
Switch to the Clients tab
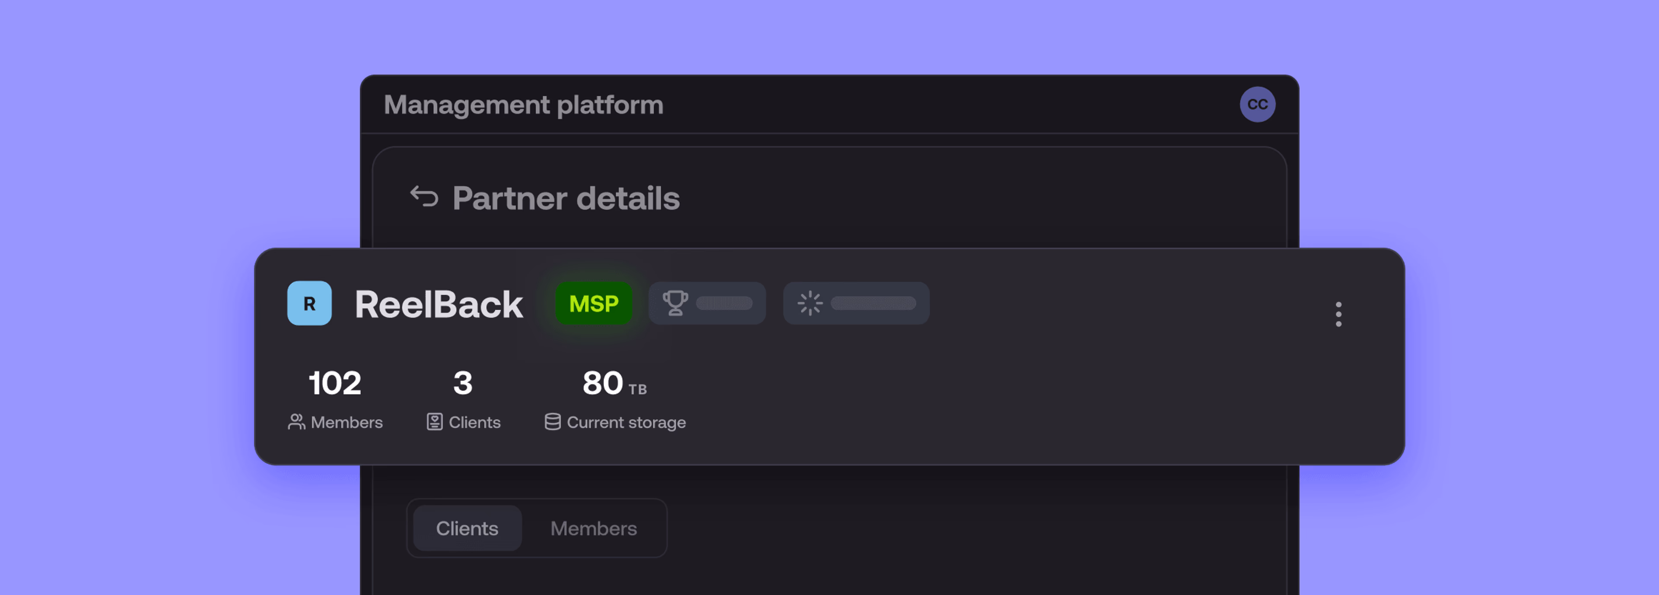[x=467, y=528]
